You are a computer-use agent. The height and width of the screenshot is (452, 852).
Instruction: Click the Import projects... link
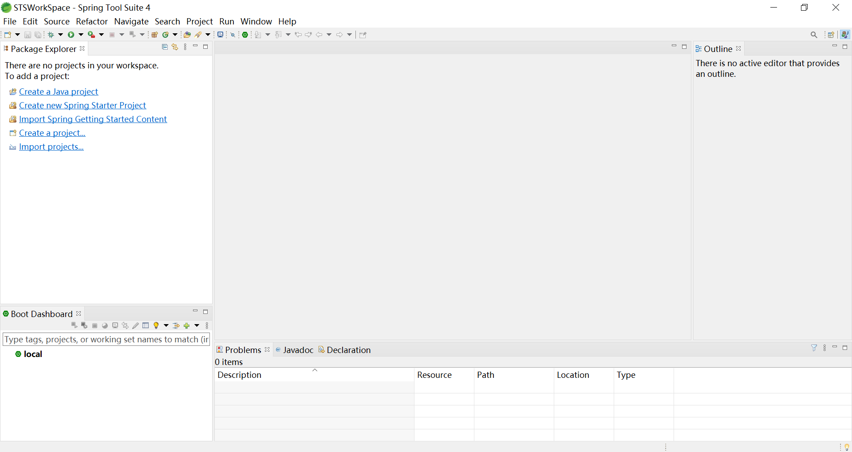pyautogui.click(x=51, y=147)
